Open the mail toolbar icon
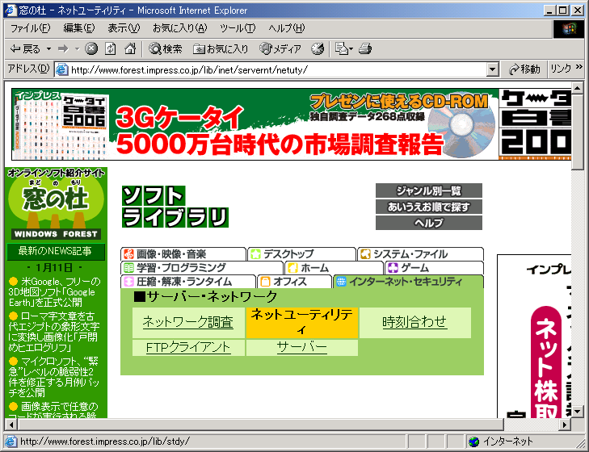 [x=343, y=48]
